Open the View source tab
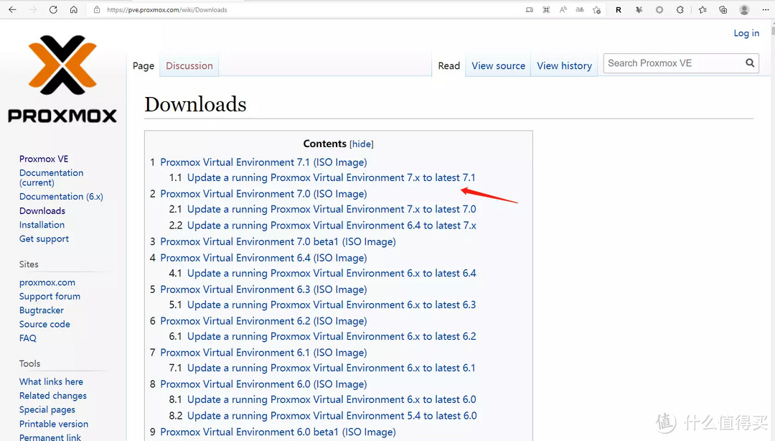The height and width of the screenshot is (441, 775). click(x=498, y=66)
